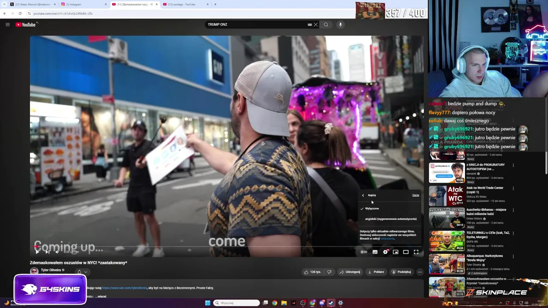The width and height of the screenshot is (548, 308).
Task: Open options menu for Auschwitz-Birkenau video
Action: pyautogui.click(x=513, y=210)
